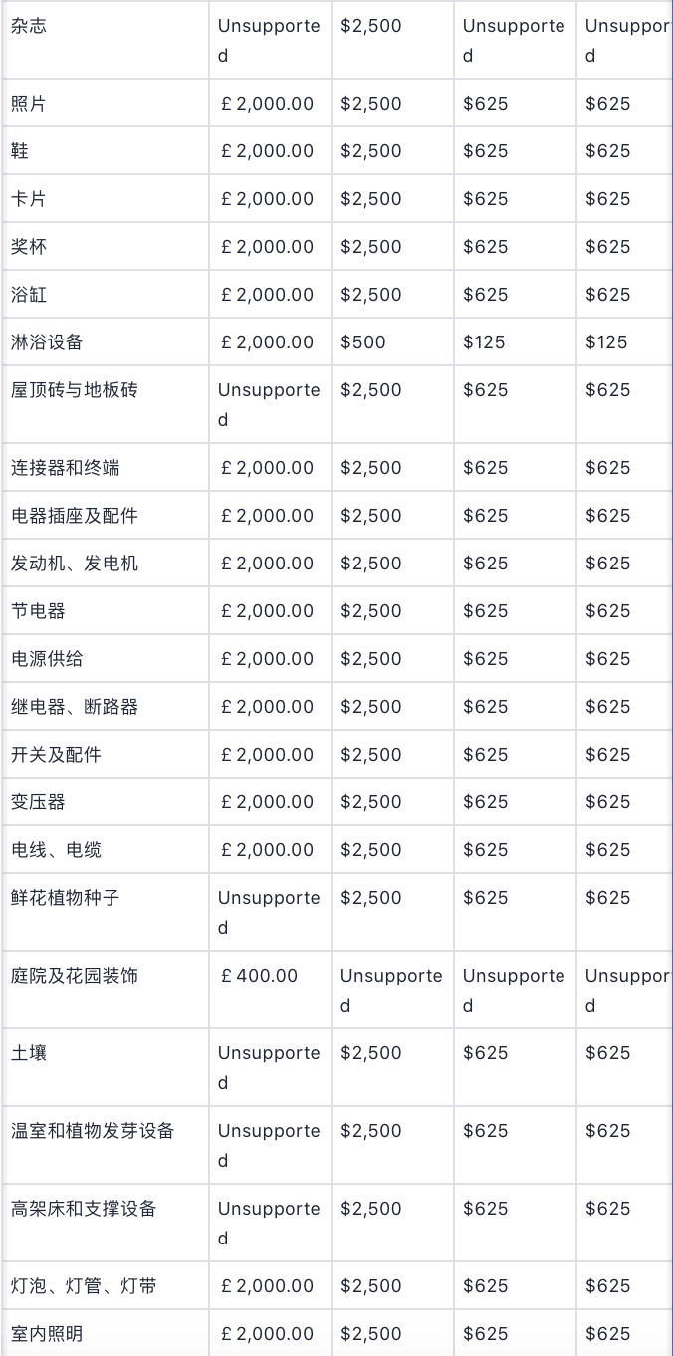The image size is (673, 1356).
Task: Select the 温室和植物发芽设备 row label
Action: point(93,1131)
